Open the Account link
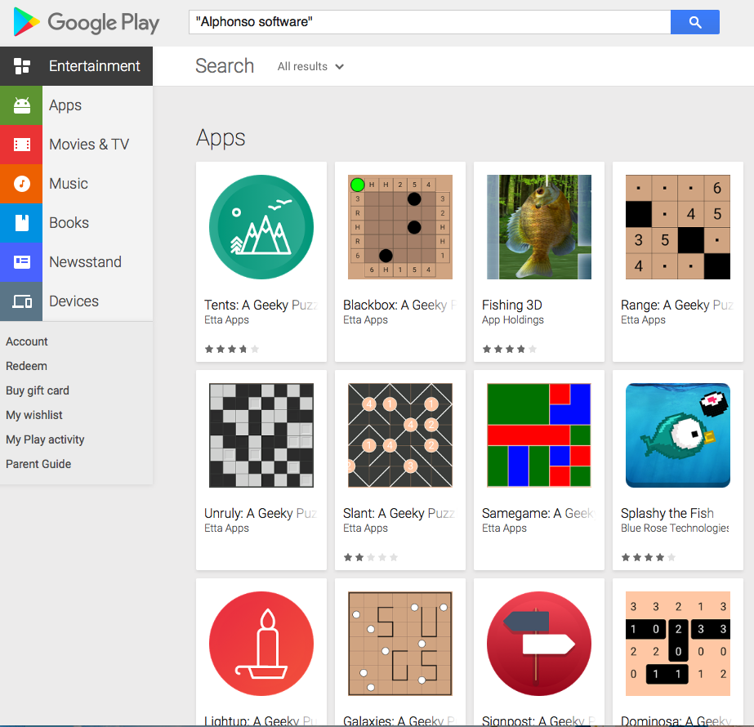 click(26, 341)
